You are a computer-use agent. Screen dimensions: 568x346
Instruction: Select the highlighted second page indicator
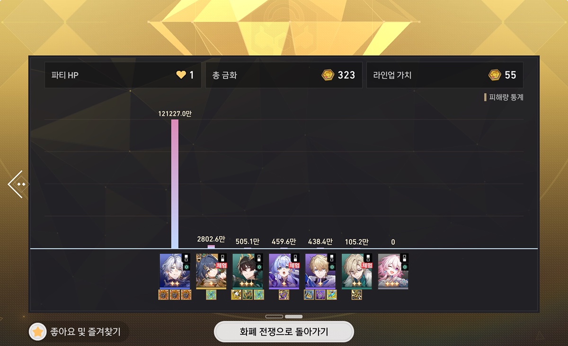tap(293, 317)
